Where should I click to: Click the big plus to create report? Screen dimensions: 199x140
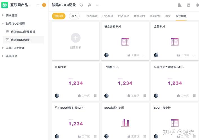click(76, 38)
